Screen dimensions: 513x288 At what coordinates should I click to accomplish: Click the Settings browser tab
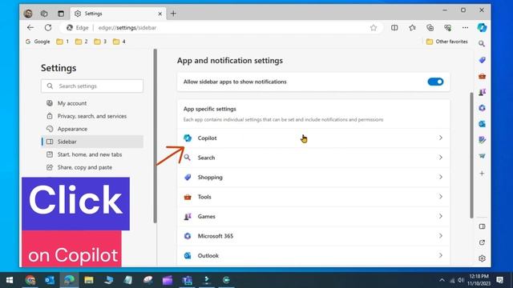click(x=118, y=14)
